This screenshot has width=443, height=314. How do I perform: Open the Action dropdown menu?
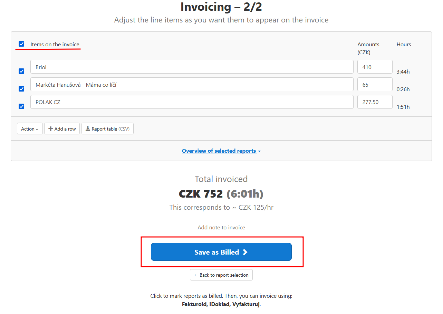pos(30,129)
